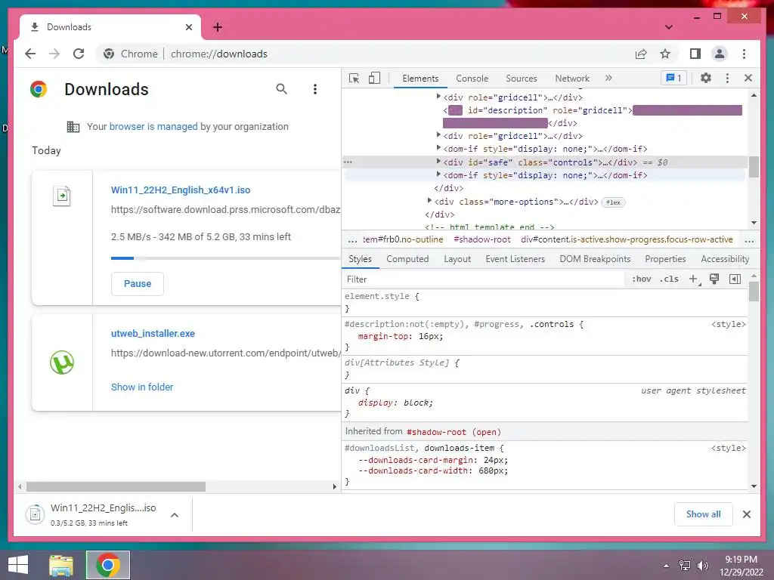Expand the first div role="gridcell" node
Image resolution: width=774 pixels, height=580 pixels.
[438, 97]
